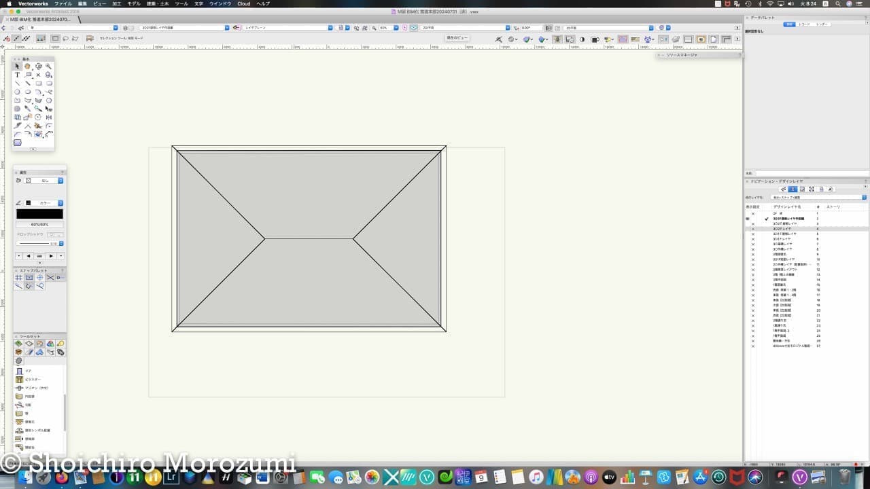870x489 pixels.
Task: Select the Door tool in tool set
Action: 19,371
